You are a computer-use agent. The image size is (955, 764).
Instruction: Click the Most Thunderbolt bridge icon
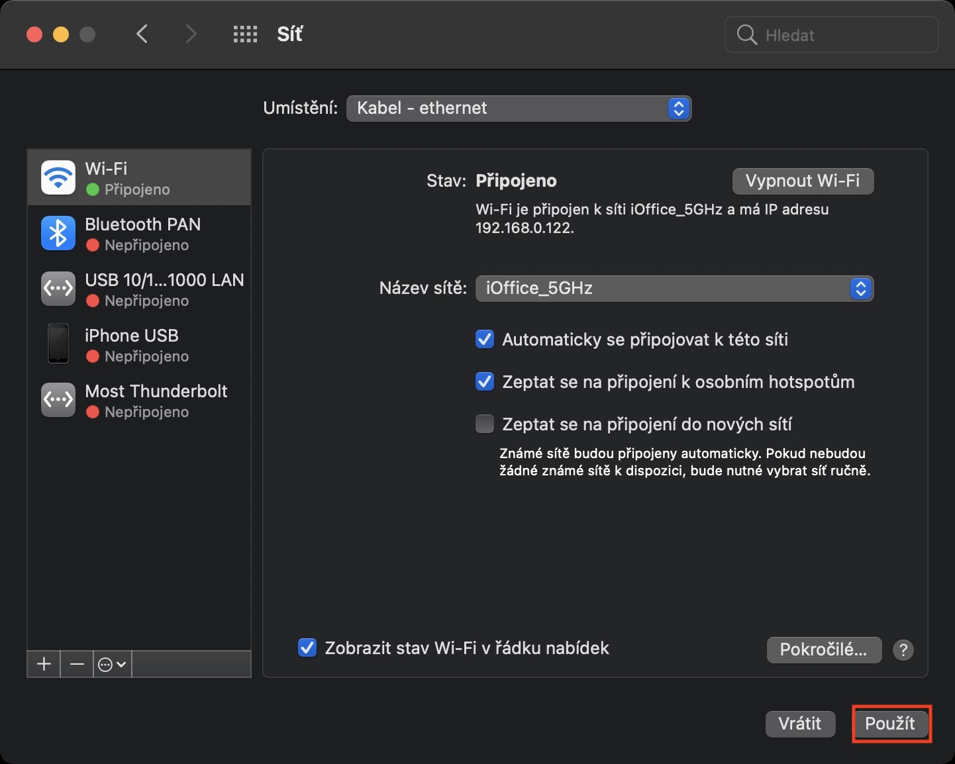point(58,400)
